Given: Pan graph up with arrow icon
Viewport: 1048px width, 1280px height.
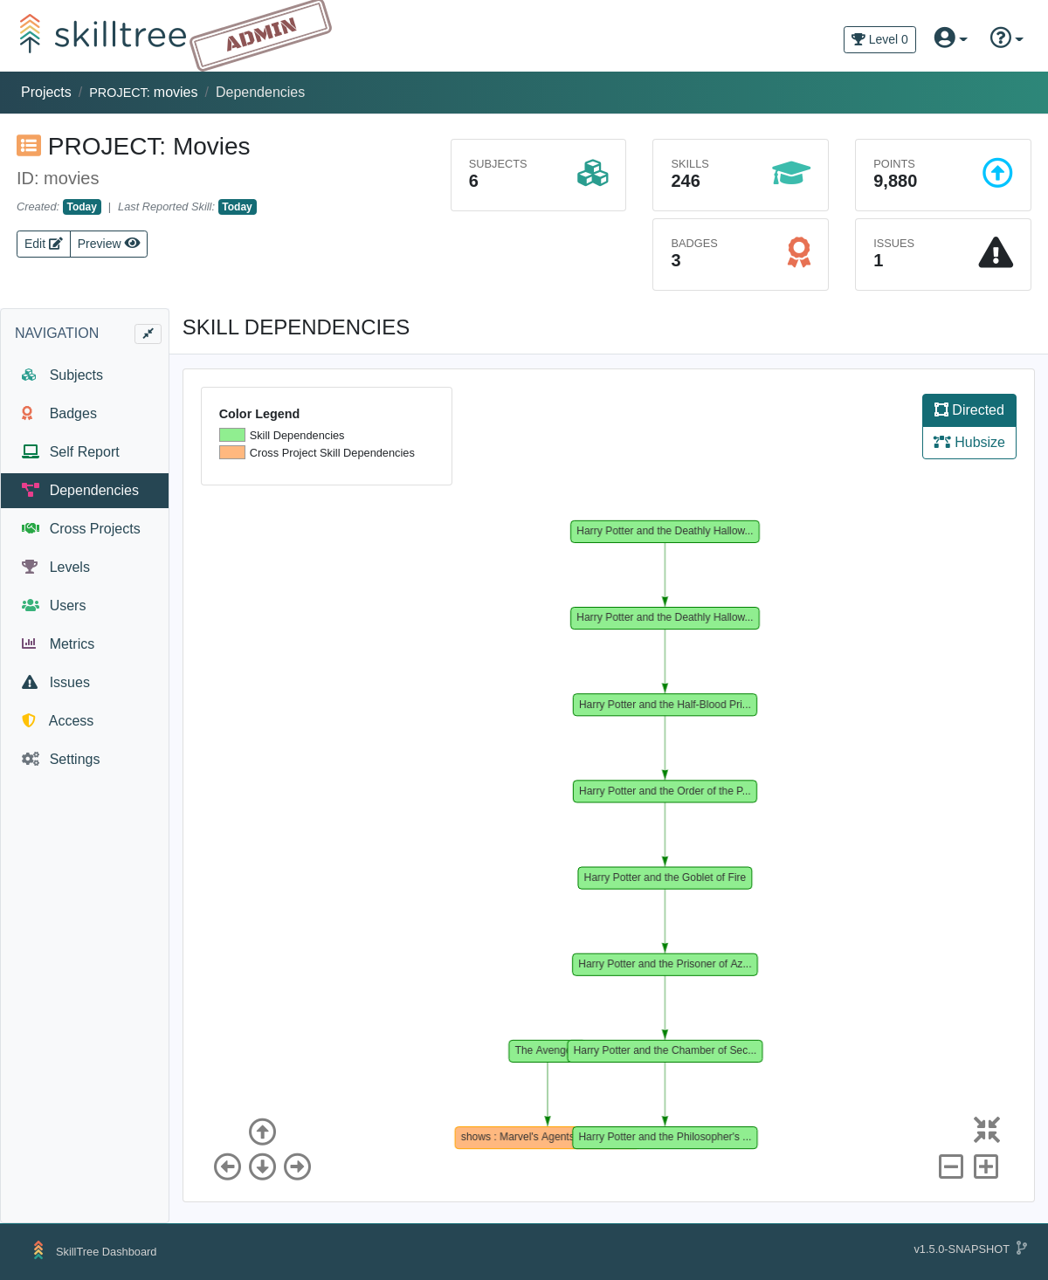Looking at the screenshot, I should click(262, 1132).
